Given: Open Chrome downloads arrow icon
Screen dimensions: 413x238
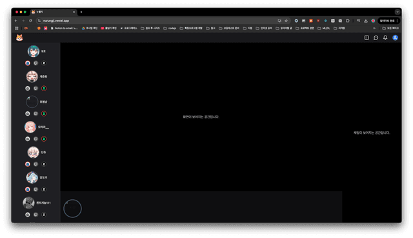Looking at the screenshot, I should coord(366,21).
